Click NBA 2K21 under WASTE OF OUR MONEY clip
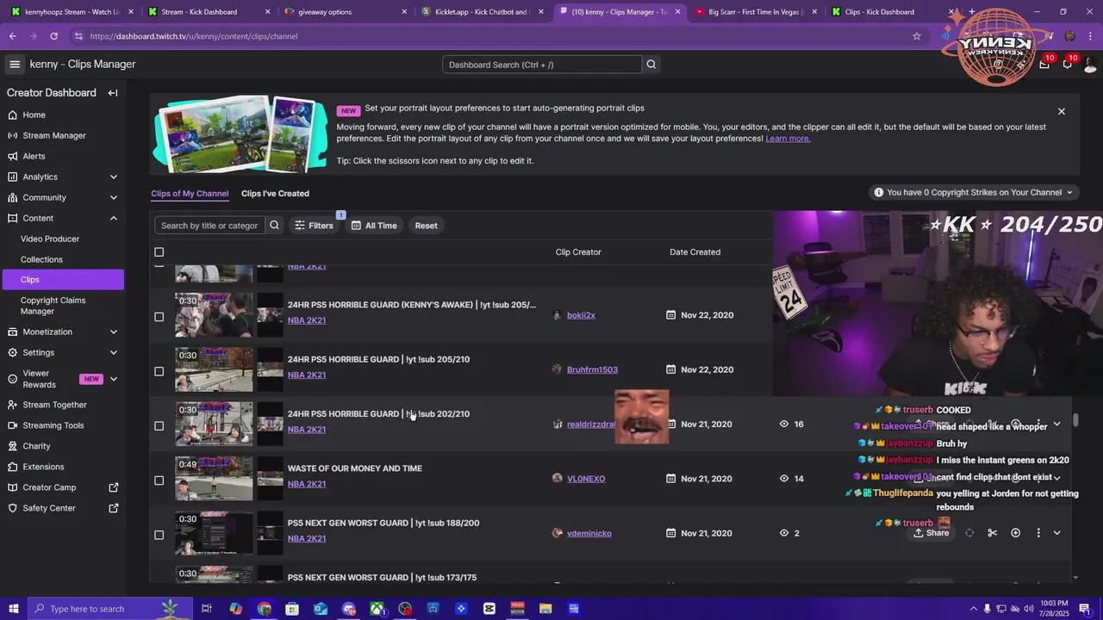This screenshot has height=620, width=1103. [x=307, y=484]
